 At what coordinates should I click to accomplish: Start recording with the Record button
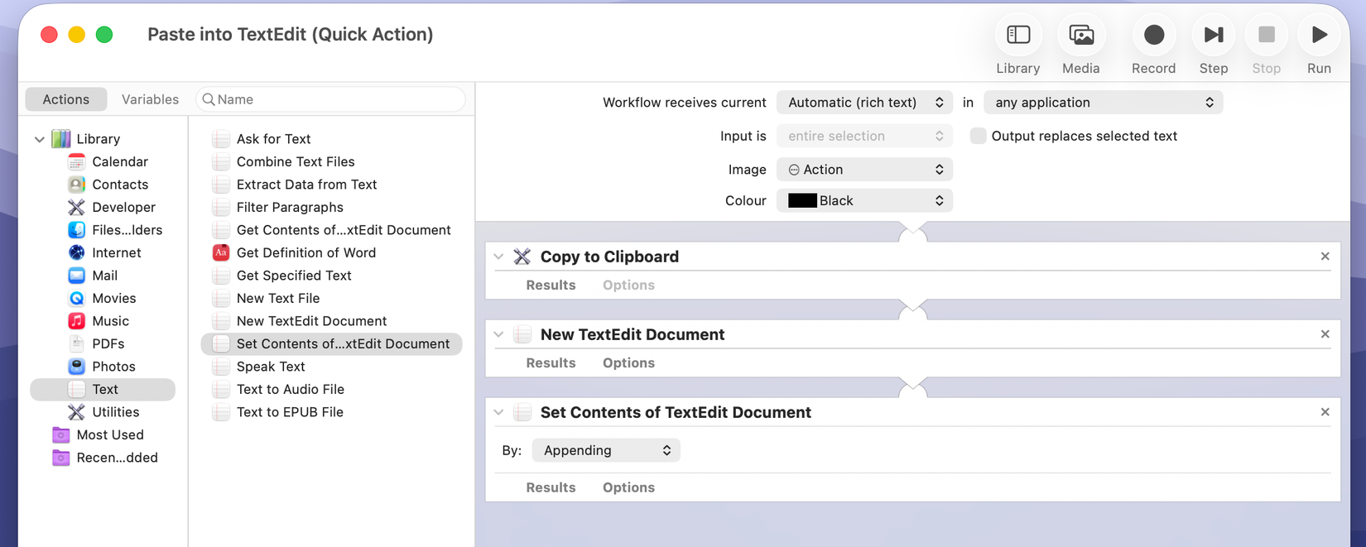pos(1153,35)
